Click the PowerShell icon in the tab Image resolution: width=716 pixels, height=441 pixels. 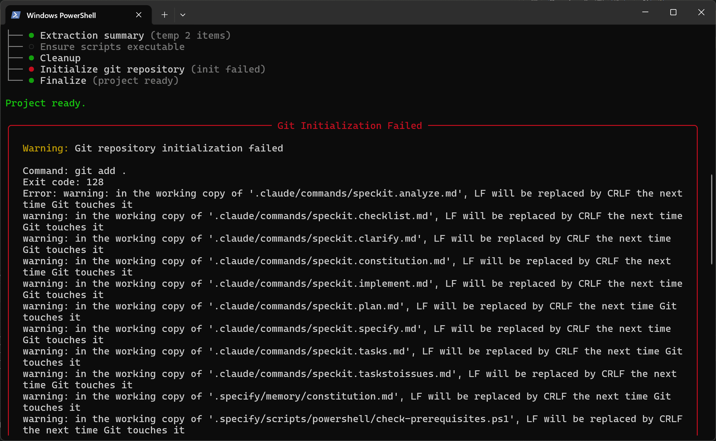pos(16,15)
